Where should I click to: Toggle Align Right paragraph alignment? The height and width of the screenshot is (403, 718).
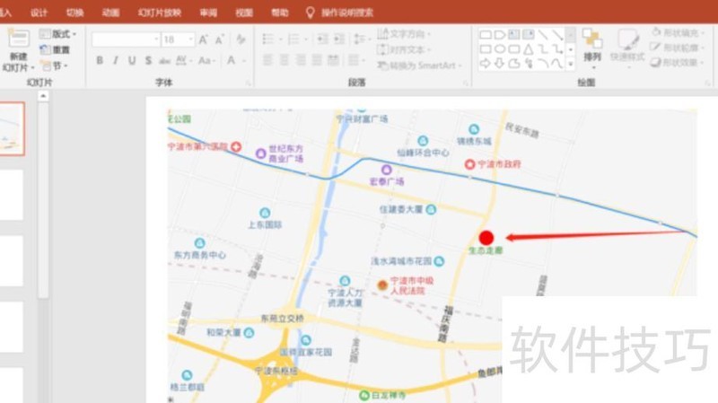[x=301, y=60]
